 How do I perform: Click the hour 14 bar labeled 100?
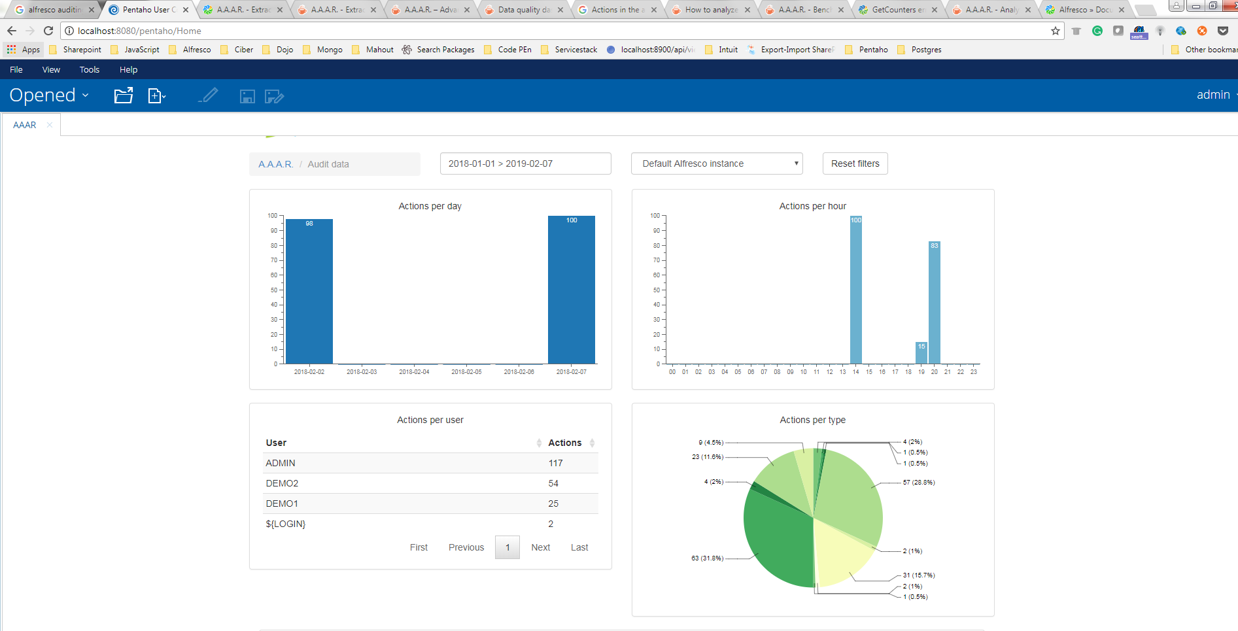click(855, 290)
